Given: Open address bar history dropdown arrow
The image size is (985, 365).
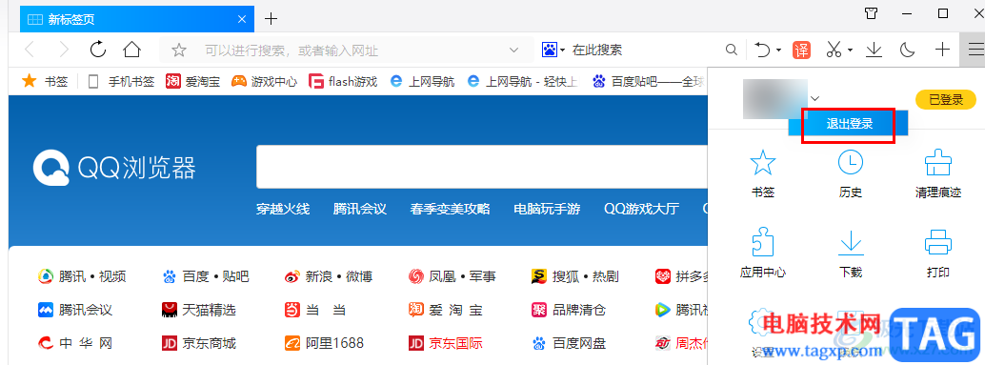Looking at the screenshot, I should click(513, 51).
